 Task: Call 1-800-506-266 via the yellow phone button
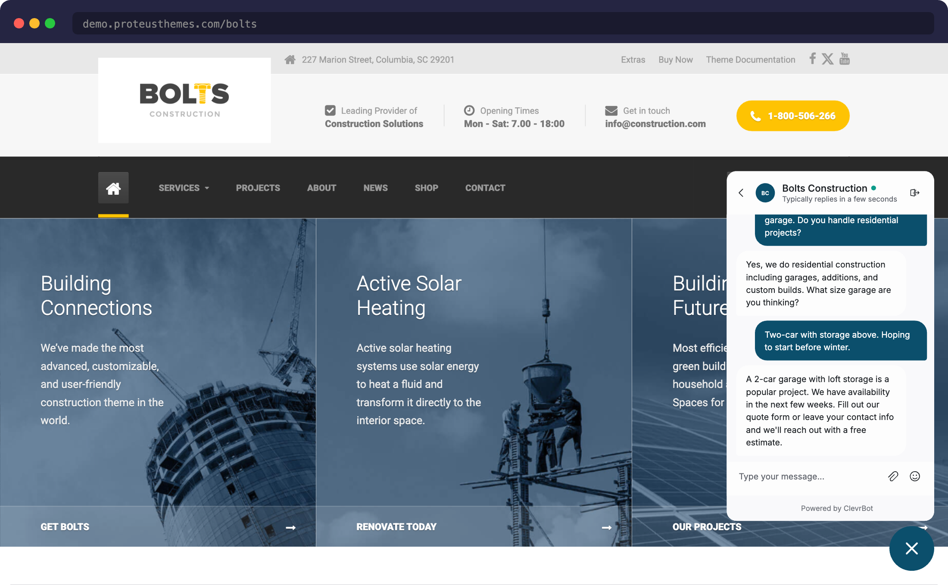(x=792, y=115)
